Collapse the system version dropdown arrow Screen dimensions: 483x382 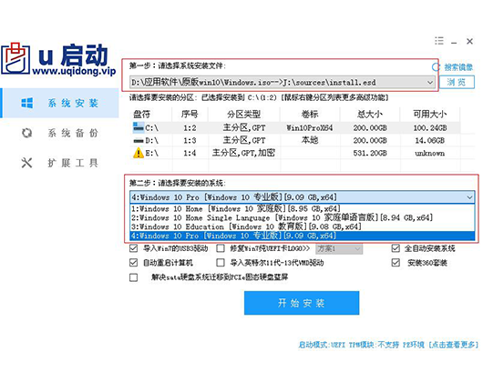[469, 197]
